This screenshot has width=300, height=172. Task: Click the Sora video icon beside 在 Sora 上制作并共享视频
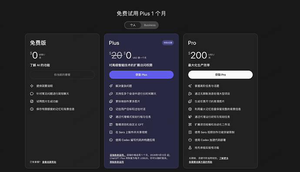[x=111, y=132]
